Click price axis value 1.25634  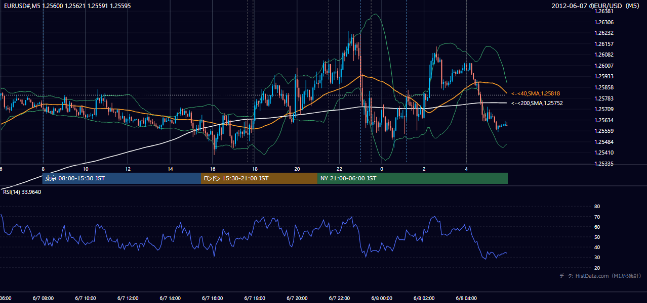(x=604, y=120)
